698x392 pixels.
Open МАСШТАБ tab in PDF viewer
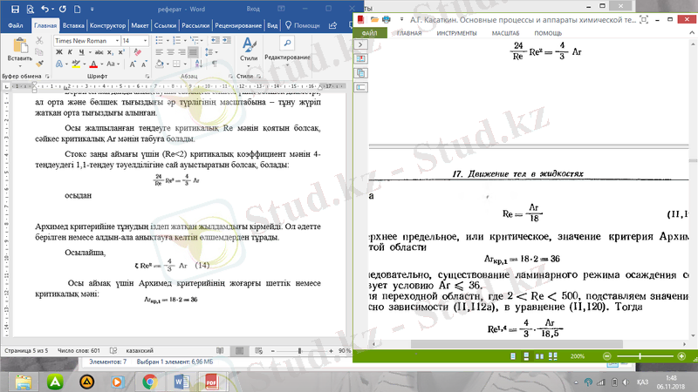505,33
